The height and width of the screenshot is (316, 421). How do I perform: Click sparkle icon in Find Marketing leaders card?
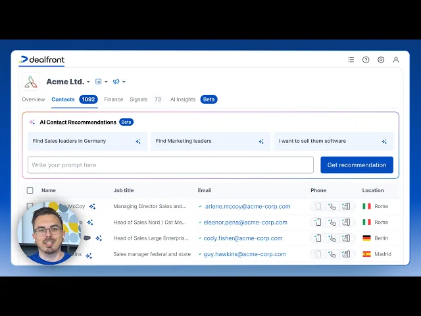tap(261, 142)
